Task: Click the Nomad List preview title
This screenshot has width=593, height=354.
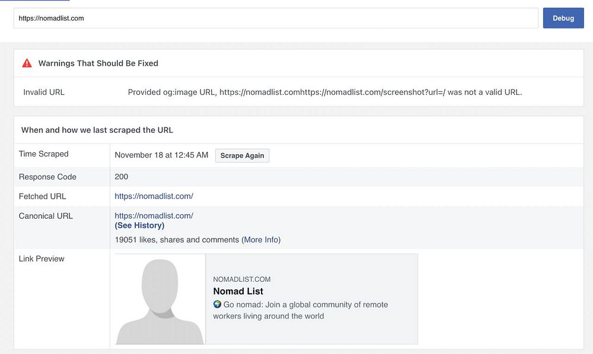Action: (x=238, y=291)
